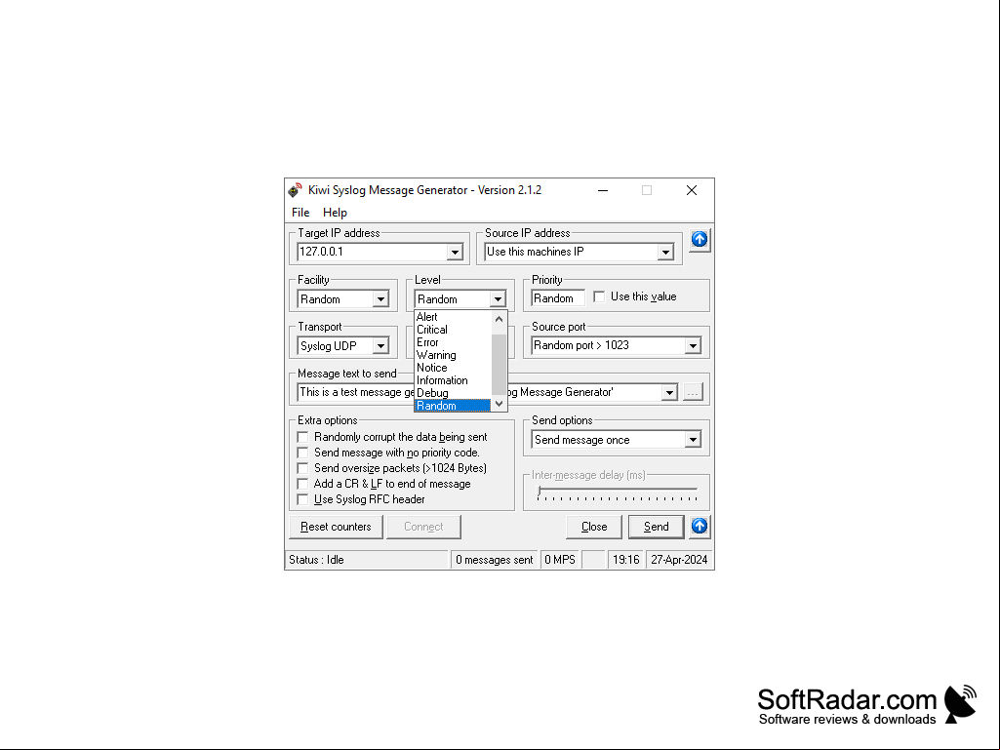
Task: Open the Target IP address dropdown
Action: (455, 252)
